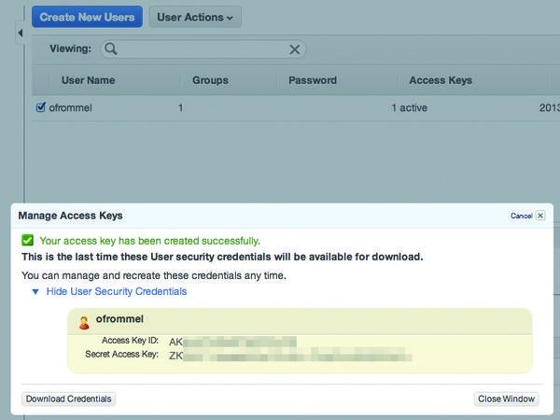Image resolution: width=560 pixels, height=420 pixels.
Task: Select the Secret Access Key value
Action: 290,356
